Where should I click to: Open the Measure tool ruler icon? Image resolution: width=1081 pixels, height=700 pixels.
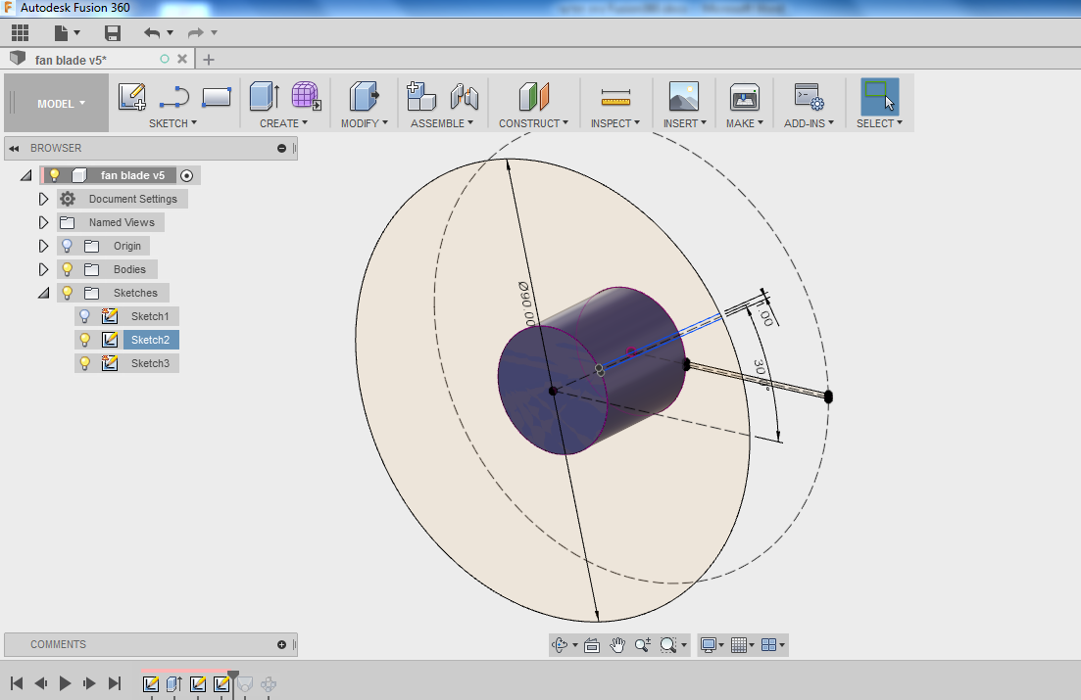pos(615,98)
